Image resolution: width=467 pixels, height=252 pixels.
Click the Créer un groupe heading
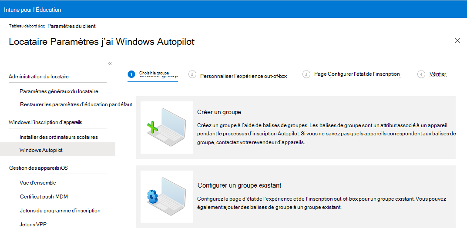pos(219,112)
